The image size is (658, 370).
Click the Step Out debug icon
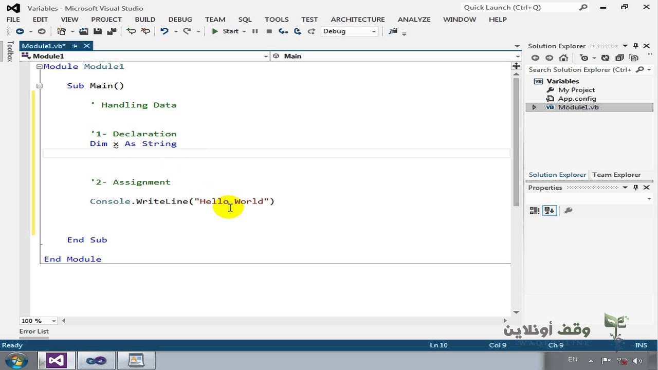(312, 31)
